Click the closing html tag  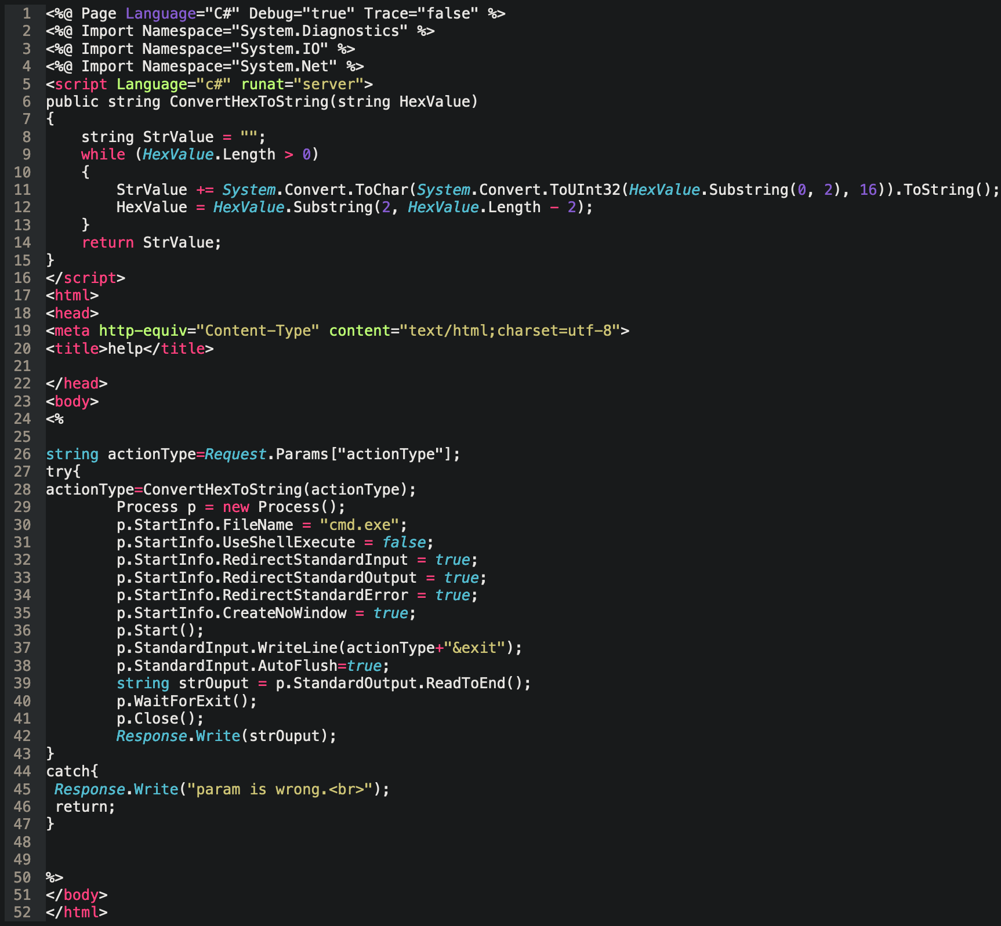click(77, 912)
